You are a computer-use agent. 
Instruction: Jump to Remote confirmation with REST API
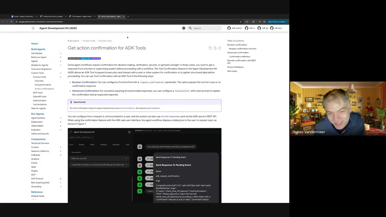click(x=242, y=62)
